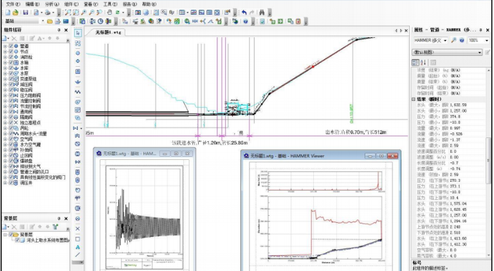494x271 pixels.
Task: Select the 爆破盘 tree item
Action: pos(26,161)
